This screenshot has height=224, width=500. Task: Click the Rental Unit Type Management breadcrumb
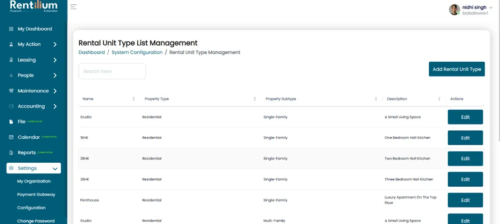(205, 52)
